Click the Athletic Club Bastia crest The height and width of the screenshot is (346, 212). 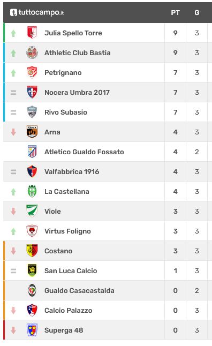(32, 52)
